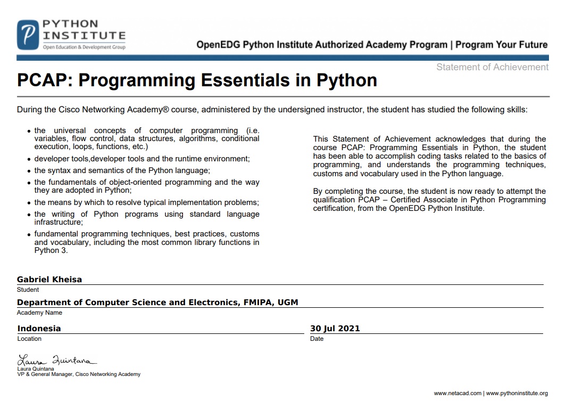Click the Statement of Achievement label
Screen dimensions: 566x401
click(492, 67)
